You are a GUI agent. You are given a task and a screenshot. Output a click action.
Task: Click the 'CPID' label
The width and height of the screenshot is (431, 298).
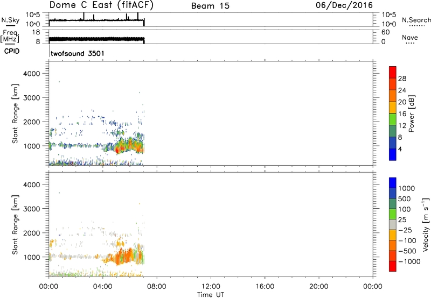[x=12, y=52]
